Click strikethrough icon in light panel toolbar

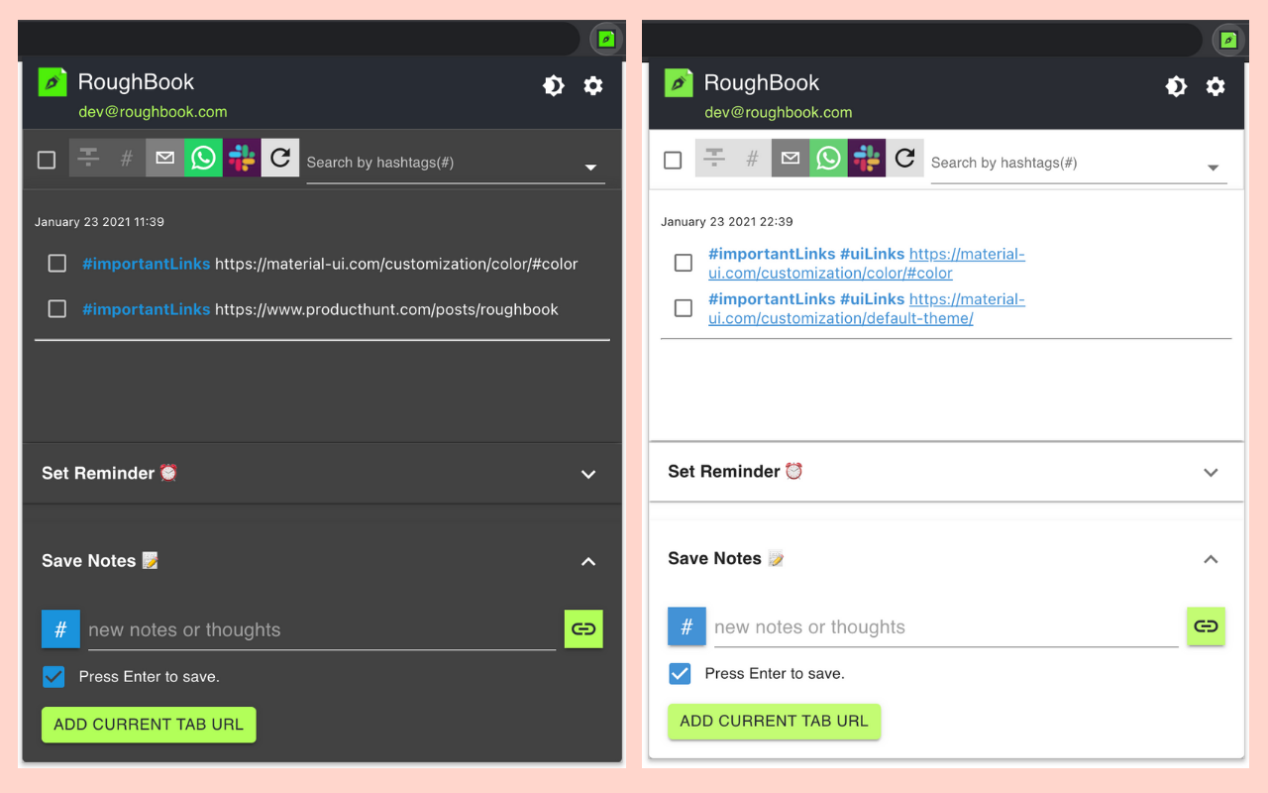pos(714,158)
